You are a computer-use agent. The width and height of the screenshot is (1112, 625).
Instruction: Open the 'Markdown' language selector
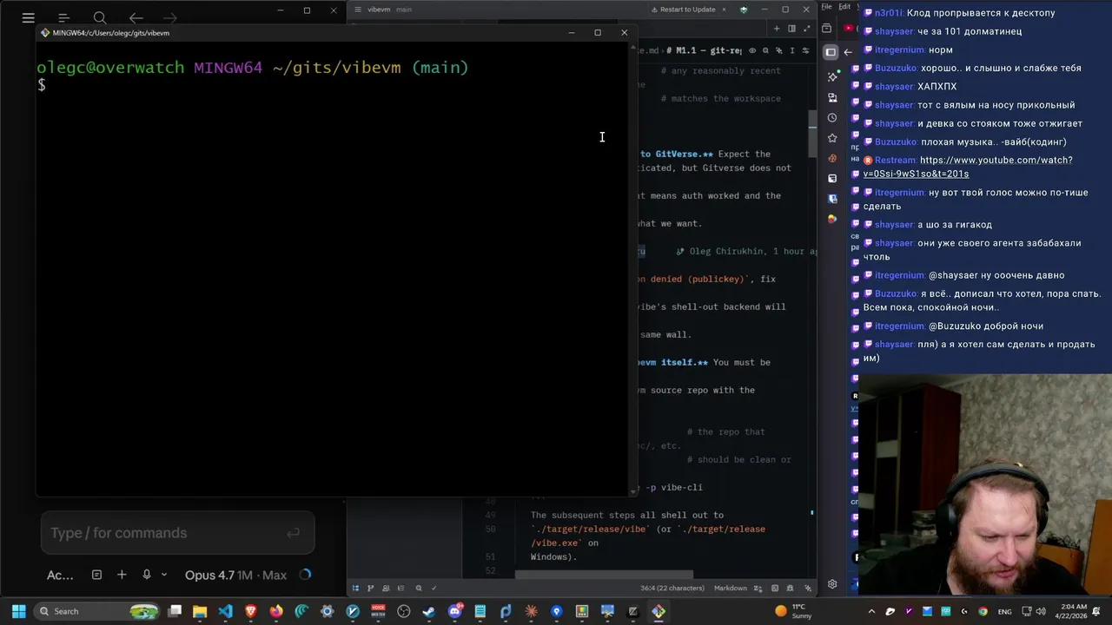click(731, 588)
